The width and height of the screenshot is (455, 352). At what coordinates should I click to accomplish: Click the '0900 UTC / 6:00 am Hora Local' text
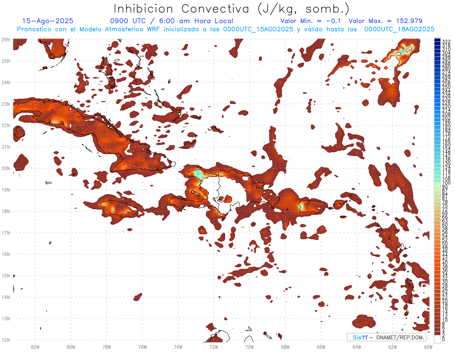click(x=171, y=21)
